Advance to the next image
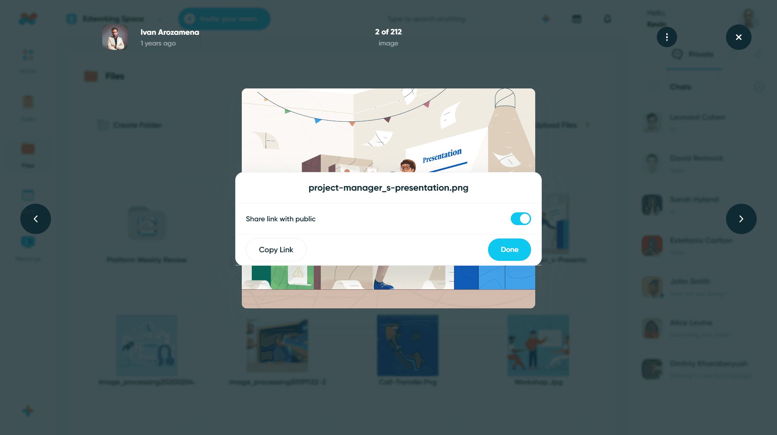Image resolution: width=777 pixels, height=435 pixels. (x=741, y=219)
